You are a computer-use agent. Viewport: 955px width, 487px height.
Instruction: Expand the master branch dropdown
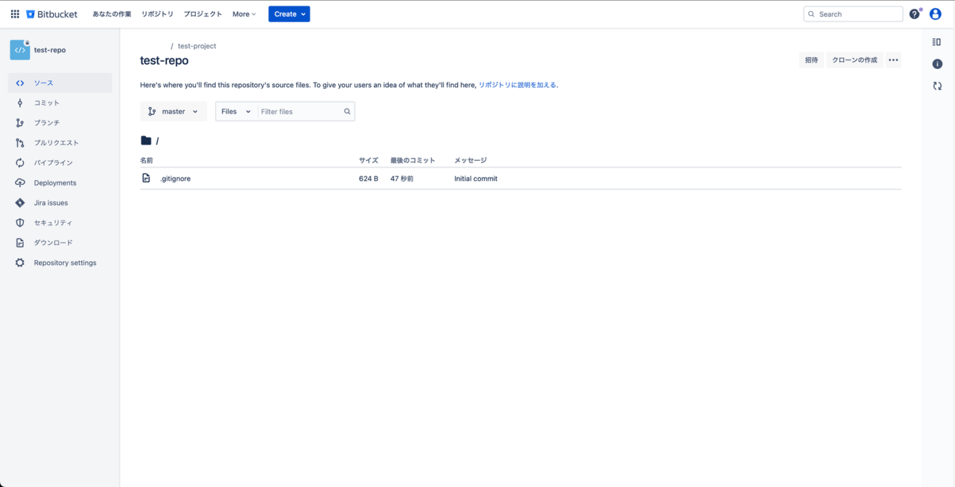coord(173,112)
